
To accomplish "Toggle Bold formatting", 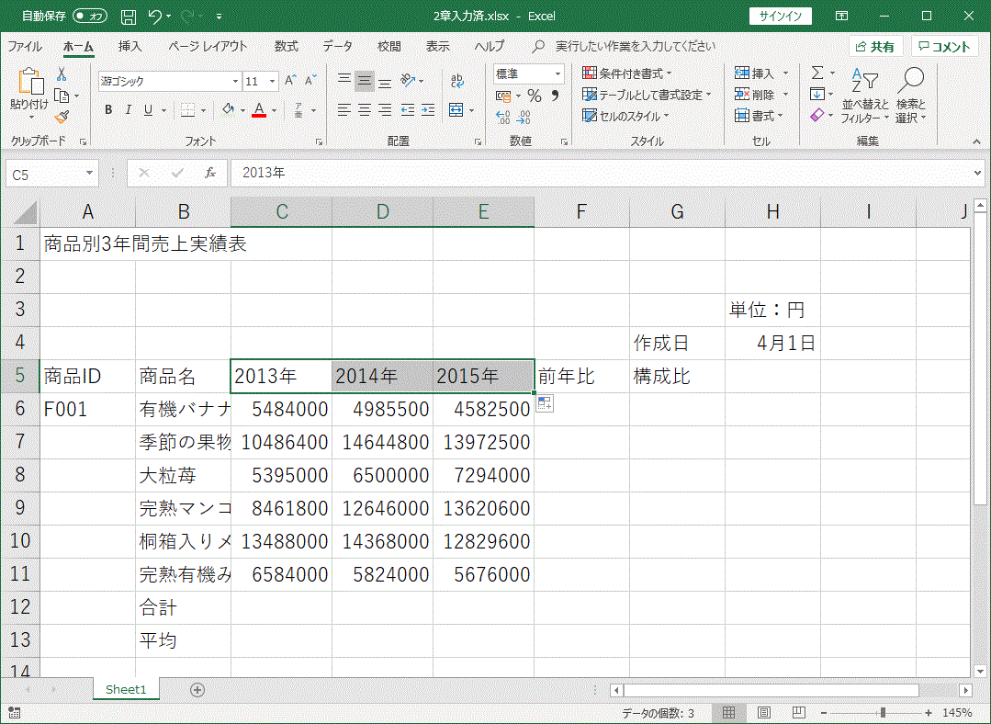I will click(x=108, y=110).
